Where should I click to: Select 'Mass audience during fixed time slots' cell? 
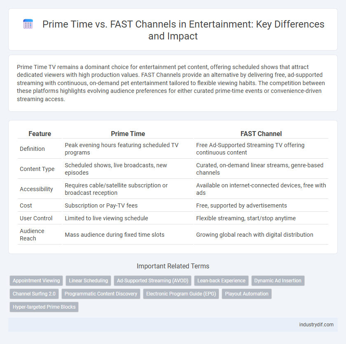(128, 235)
